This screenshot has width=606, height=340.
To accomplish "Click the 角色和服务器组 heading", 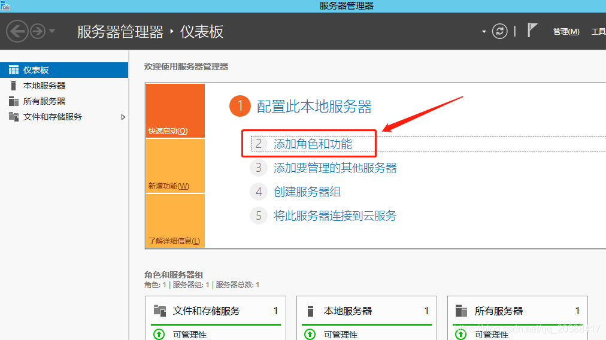I will coord(174,275).
